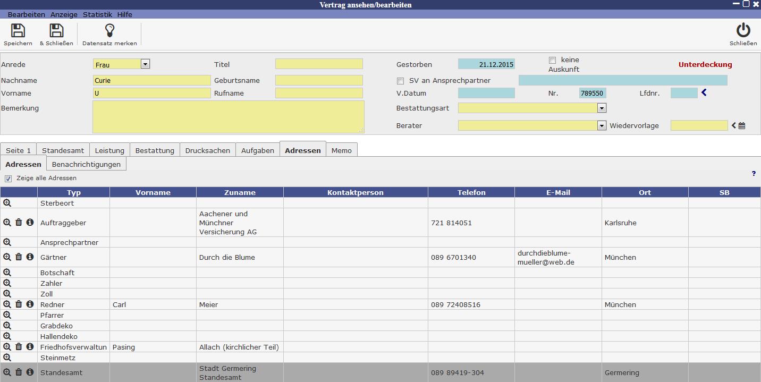Click the Speichern & Schließen icon
The image size is (761, 382).
point(56,31)
